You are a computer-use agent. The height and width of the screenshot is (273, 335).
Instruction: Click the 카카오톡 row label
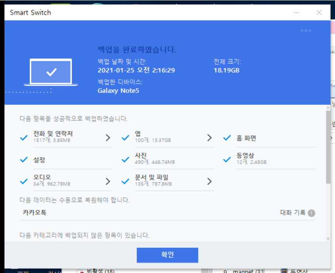[x=34, y=212]
